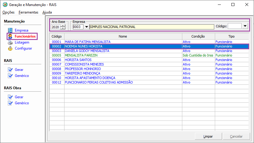Viewport: 254px width, 143px height.
Task: Select row DANIELA GODOY MENSALISTA
Action: point(149,51)
